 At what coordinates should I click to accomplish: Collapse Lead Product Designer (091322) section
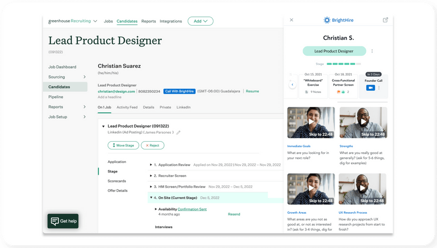point(104,127)
